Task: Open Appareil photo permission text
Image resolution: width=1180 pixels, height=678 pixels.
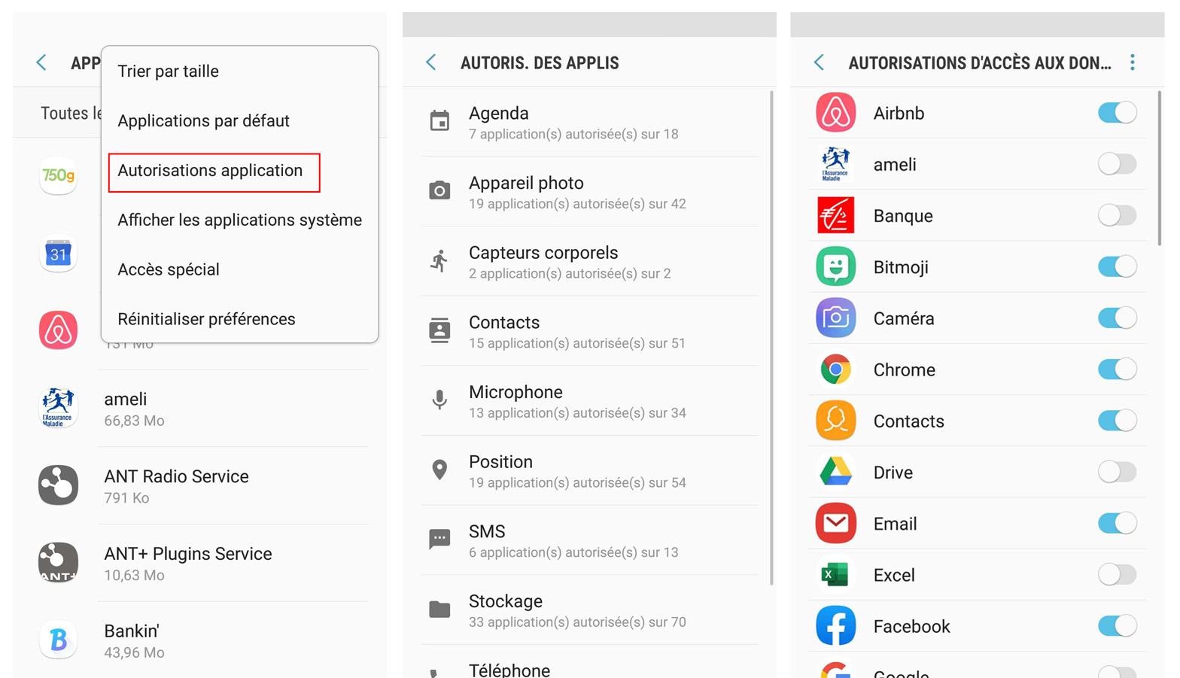Action: click(x=526, y=183)
